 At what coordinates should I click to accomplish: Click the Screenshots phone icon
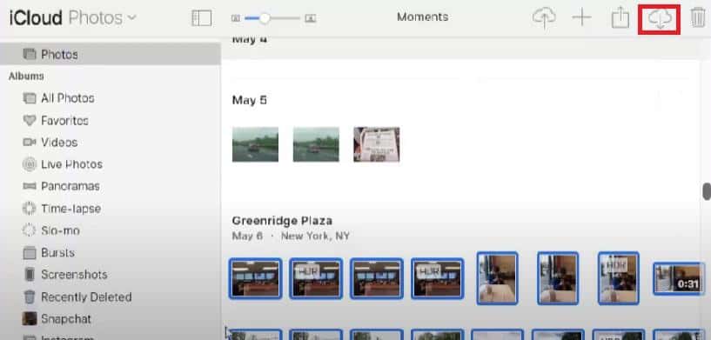[x=30, y=274]
